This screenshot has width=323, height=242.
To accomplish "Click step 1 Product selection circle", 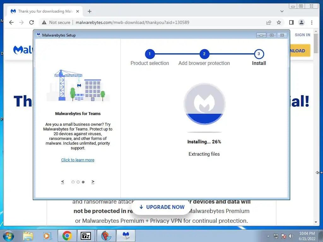I will (150, 54).
